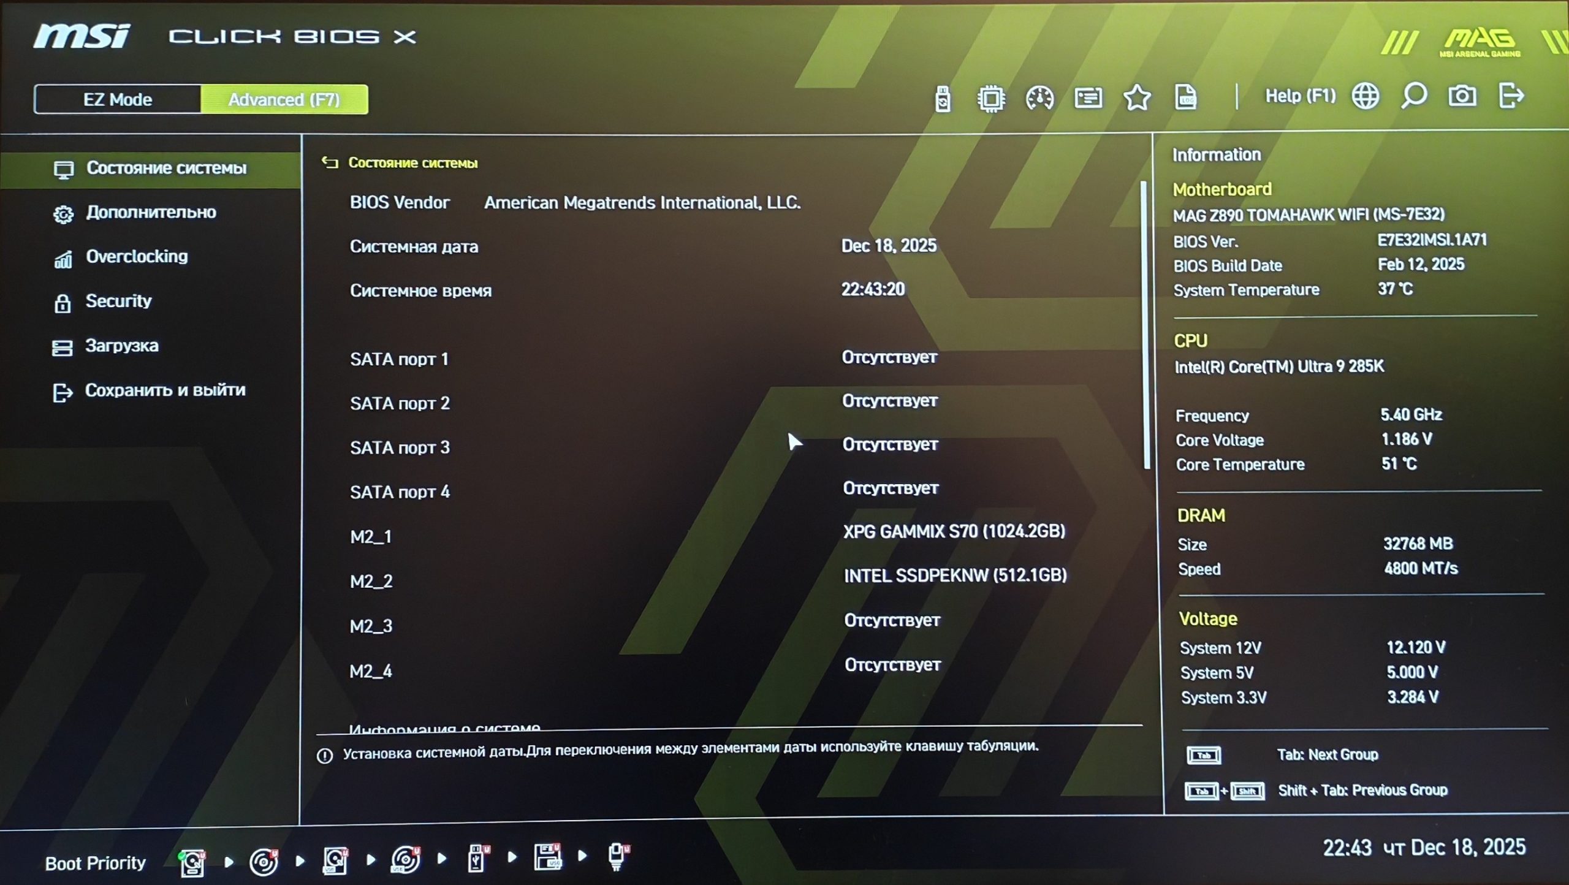Select the network boot priority icon
The image size is (1569, 885).
coord(618,857)
